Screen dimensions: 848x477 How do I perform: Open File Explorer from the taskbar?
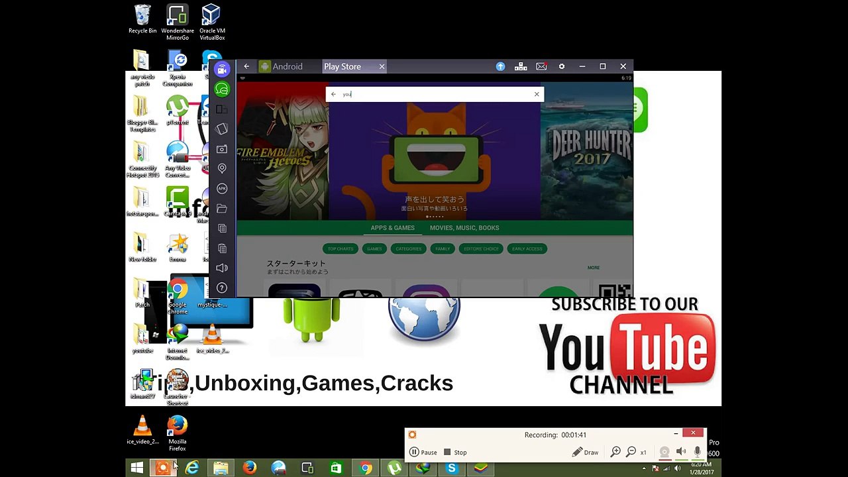click(221, 468)
